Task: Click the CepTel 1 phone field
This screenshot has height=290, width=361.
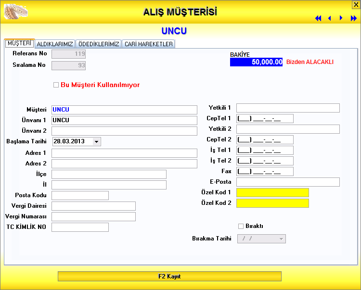Action: (x=265, y=118)
